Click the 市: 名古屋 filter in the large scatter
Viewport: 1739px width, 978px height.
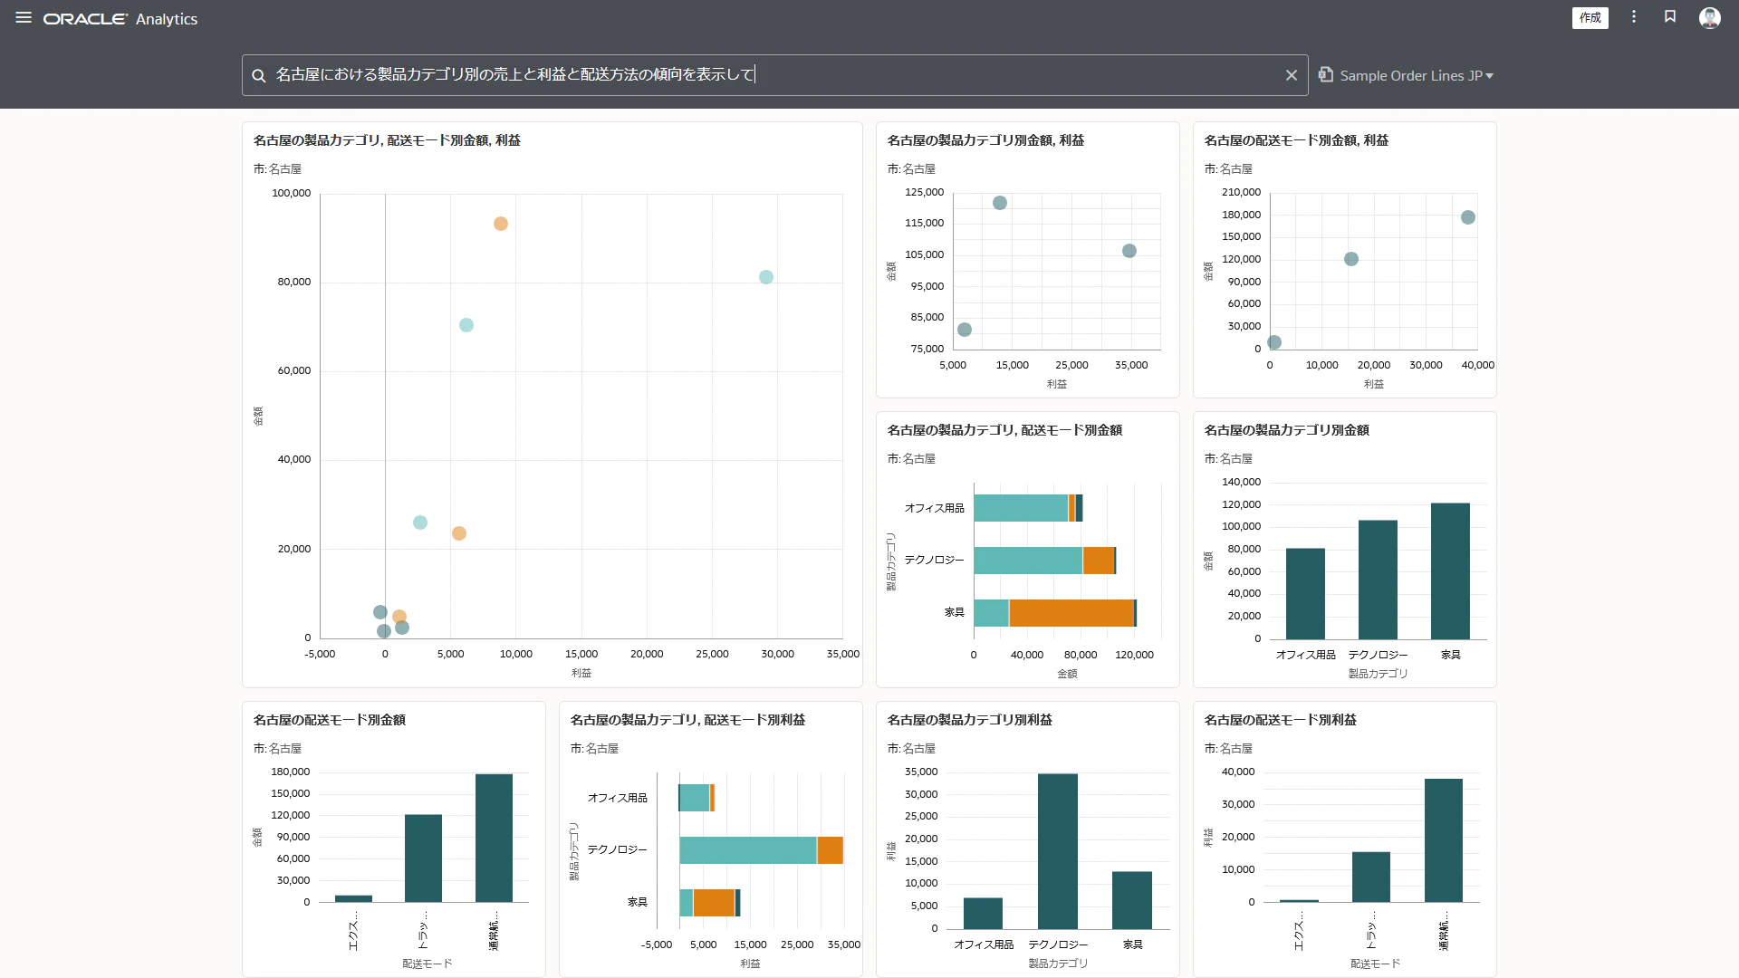click(x=277, y=169)
